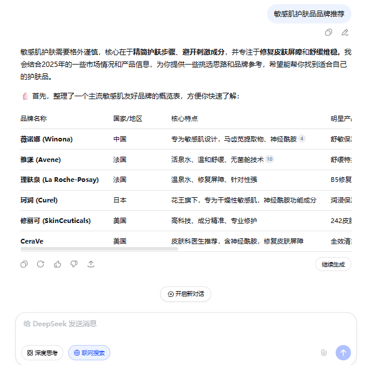The image size is (365, 365).
Task: Select the 理肤泉 (La Roche-Posay) brand cell
Action: coord(59,180)
